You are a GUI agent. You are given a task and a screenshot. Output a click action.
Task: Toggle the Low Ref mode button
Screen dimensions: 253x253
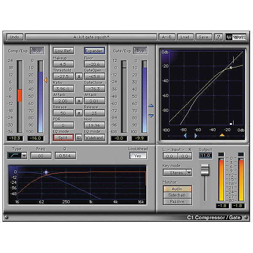point(63,51)
